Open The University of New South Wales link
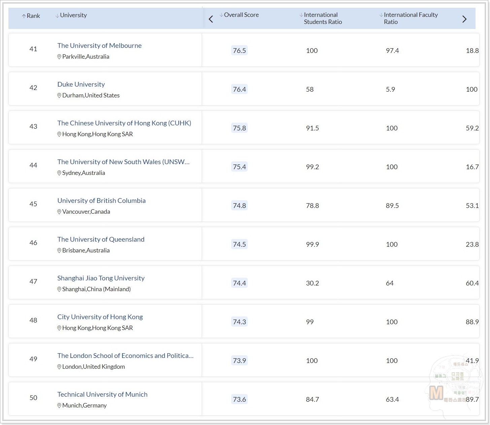Screen dimensions: 490x425 [124, 162]
